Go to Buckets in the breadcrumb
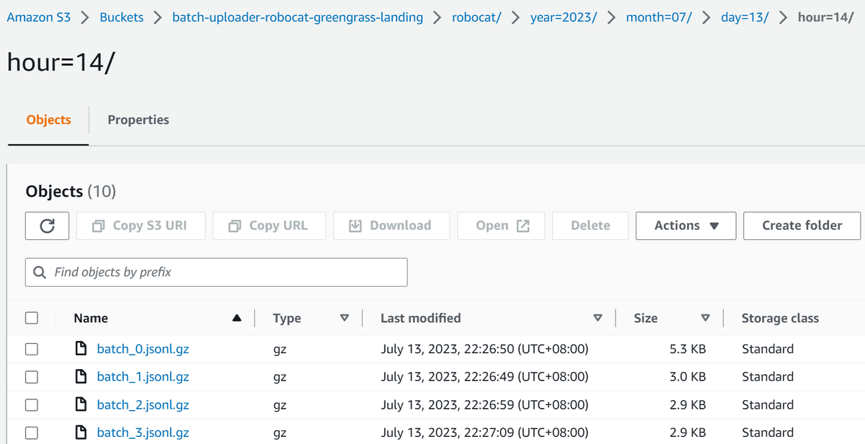This screenshot has width=865, height=444. point(121,17)
